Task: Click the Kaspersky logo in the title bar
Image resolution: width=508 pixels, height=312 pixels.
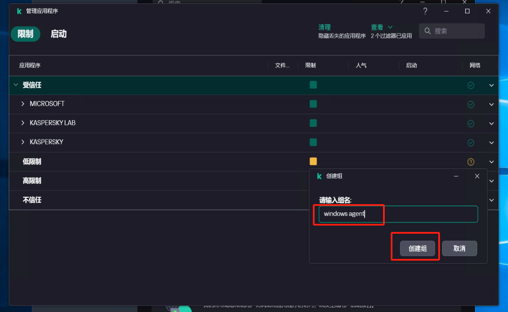Action: click(19, 11)
